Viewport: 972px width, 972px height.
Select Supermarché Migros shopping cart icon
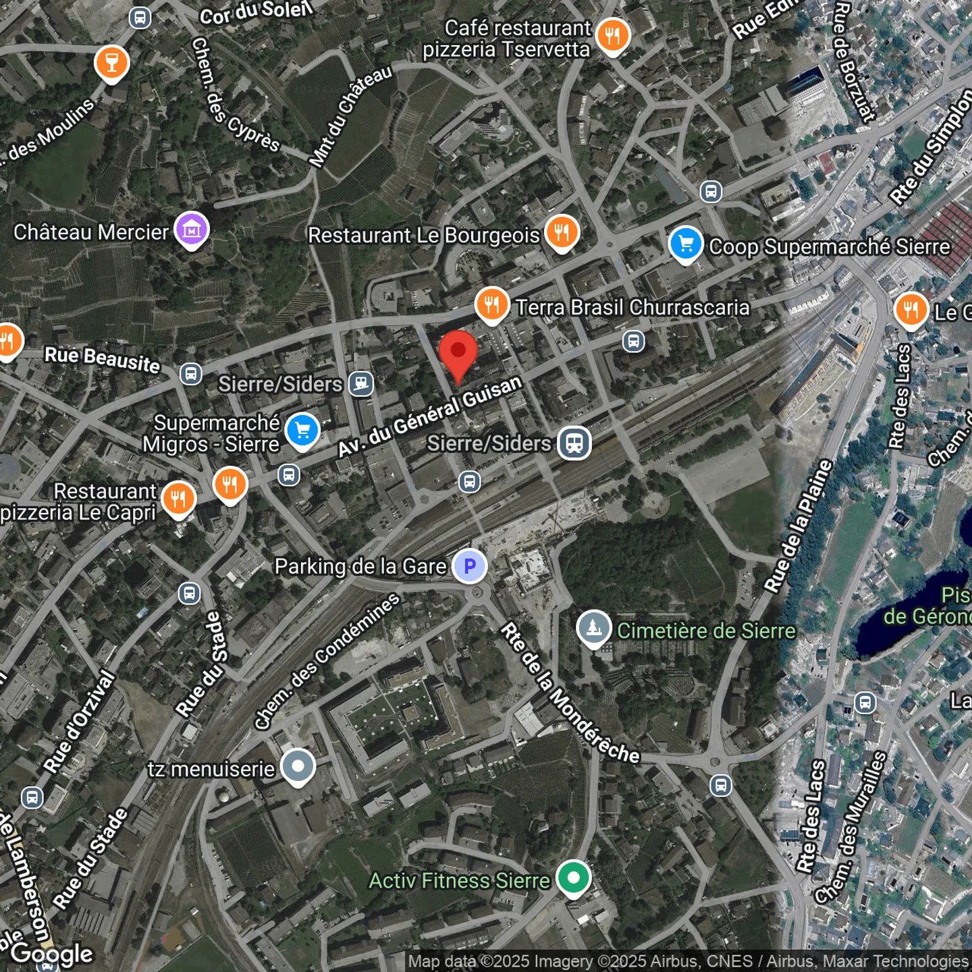tap(302, 430)
